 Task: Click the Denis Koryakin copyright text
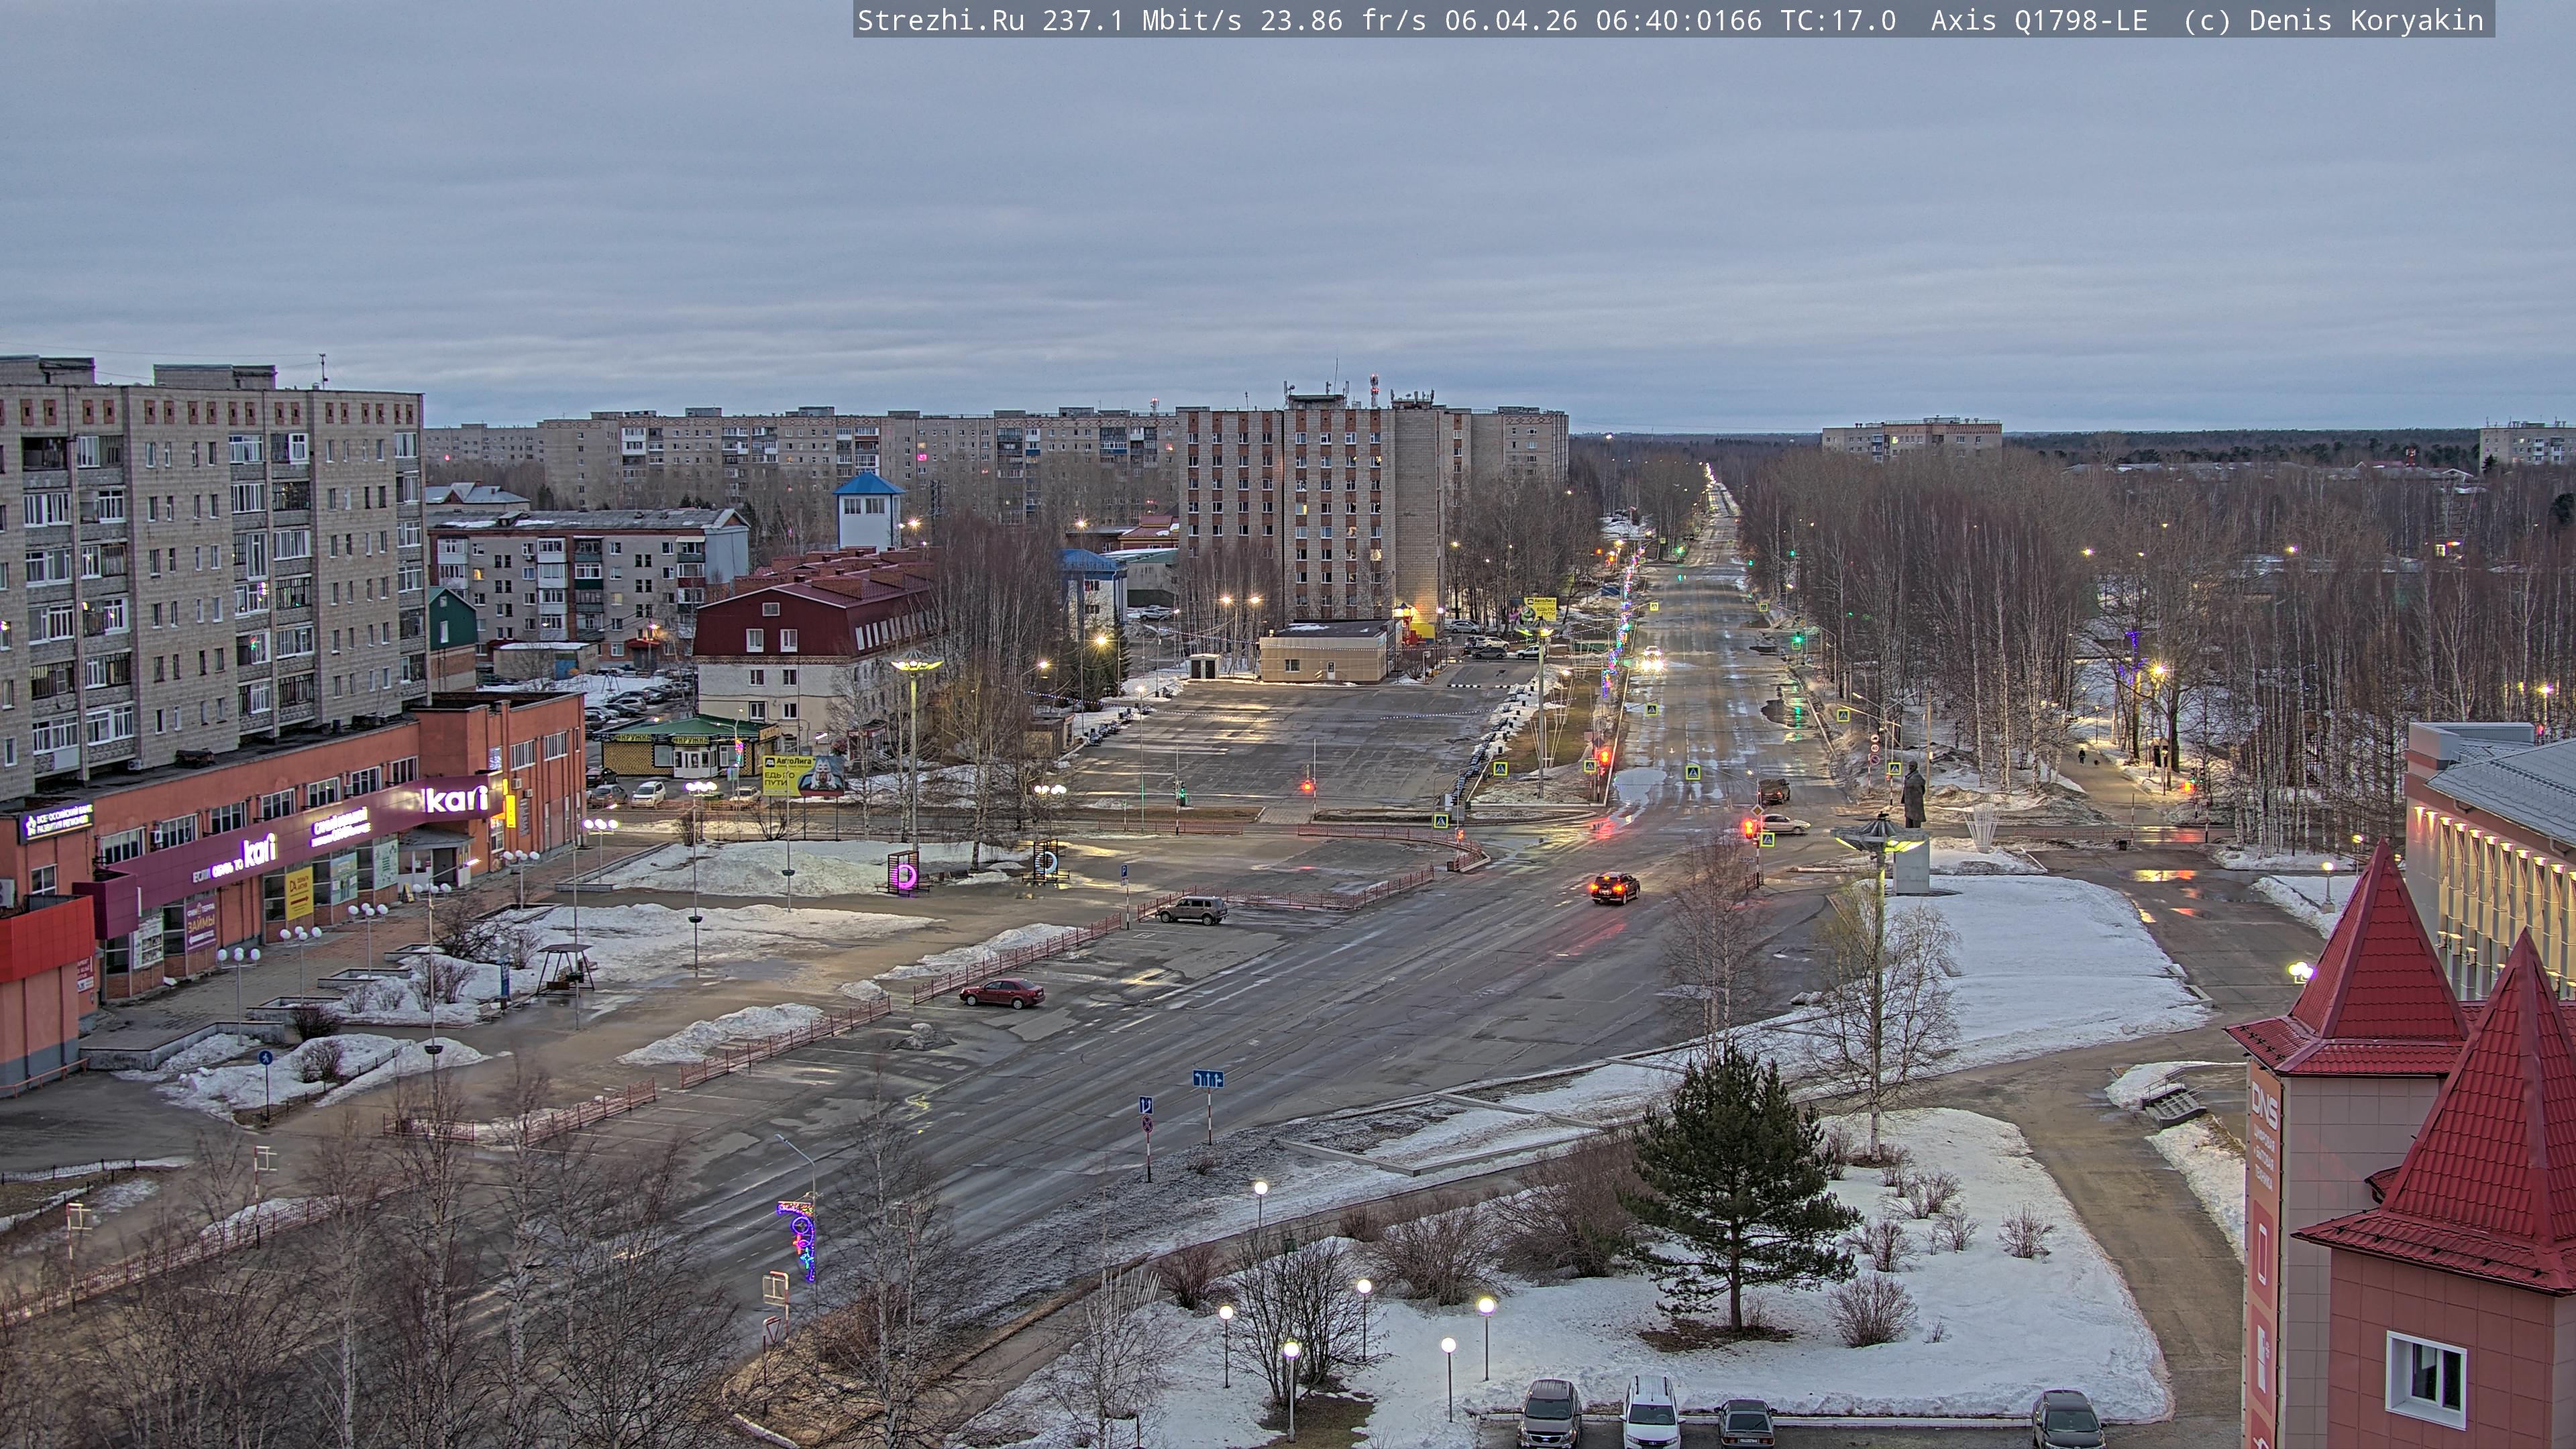(x=2365, y=20)
